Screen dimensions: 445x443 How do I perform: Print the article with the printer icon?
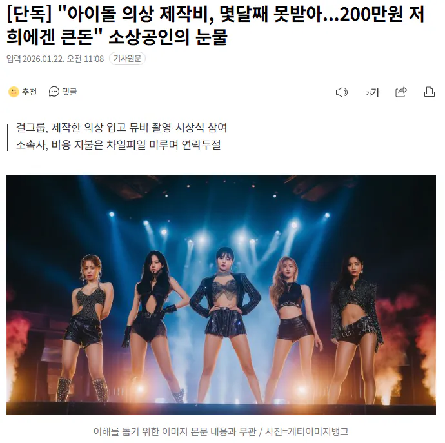[x=429, y=92]
